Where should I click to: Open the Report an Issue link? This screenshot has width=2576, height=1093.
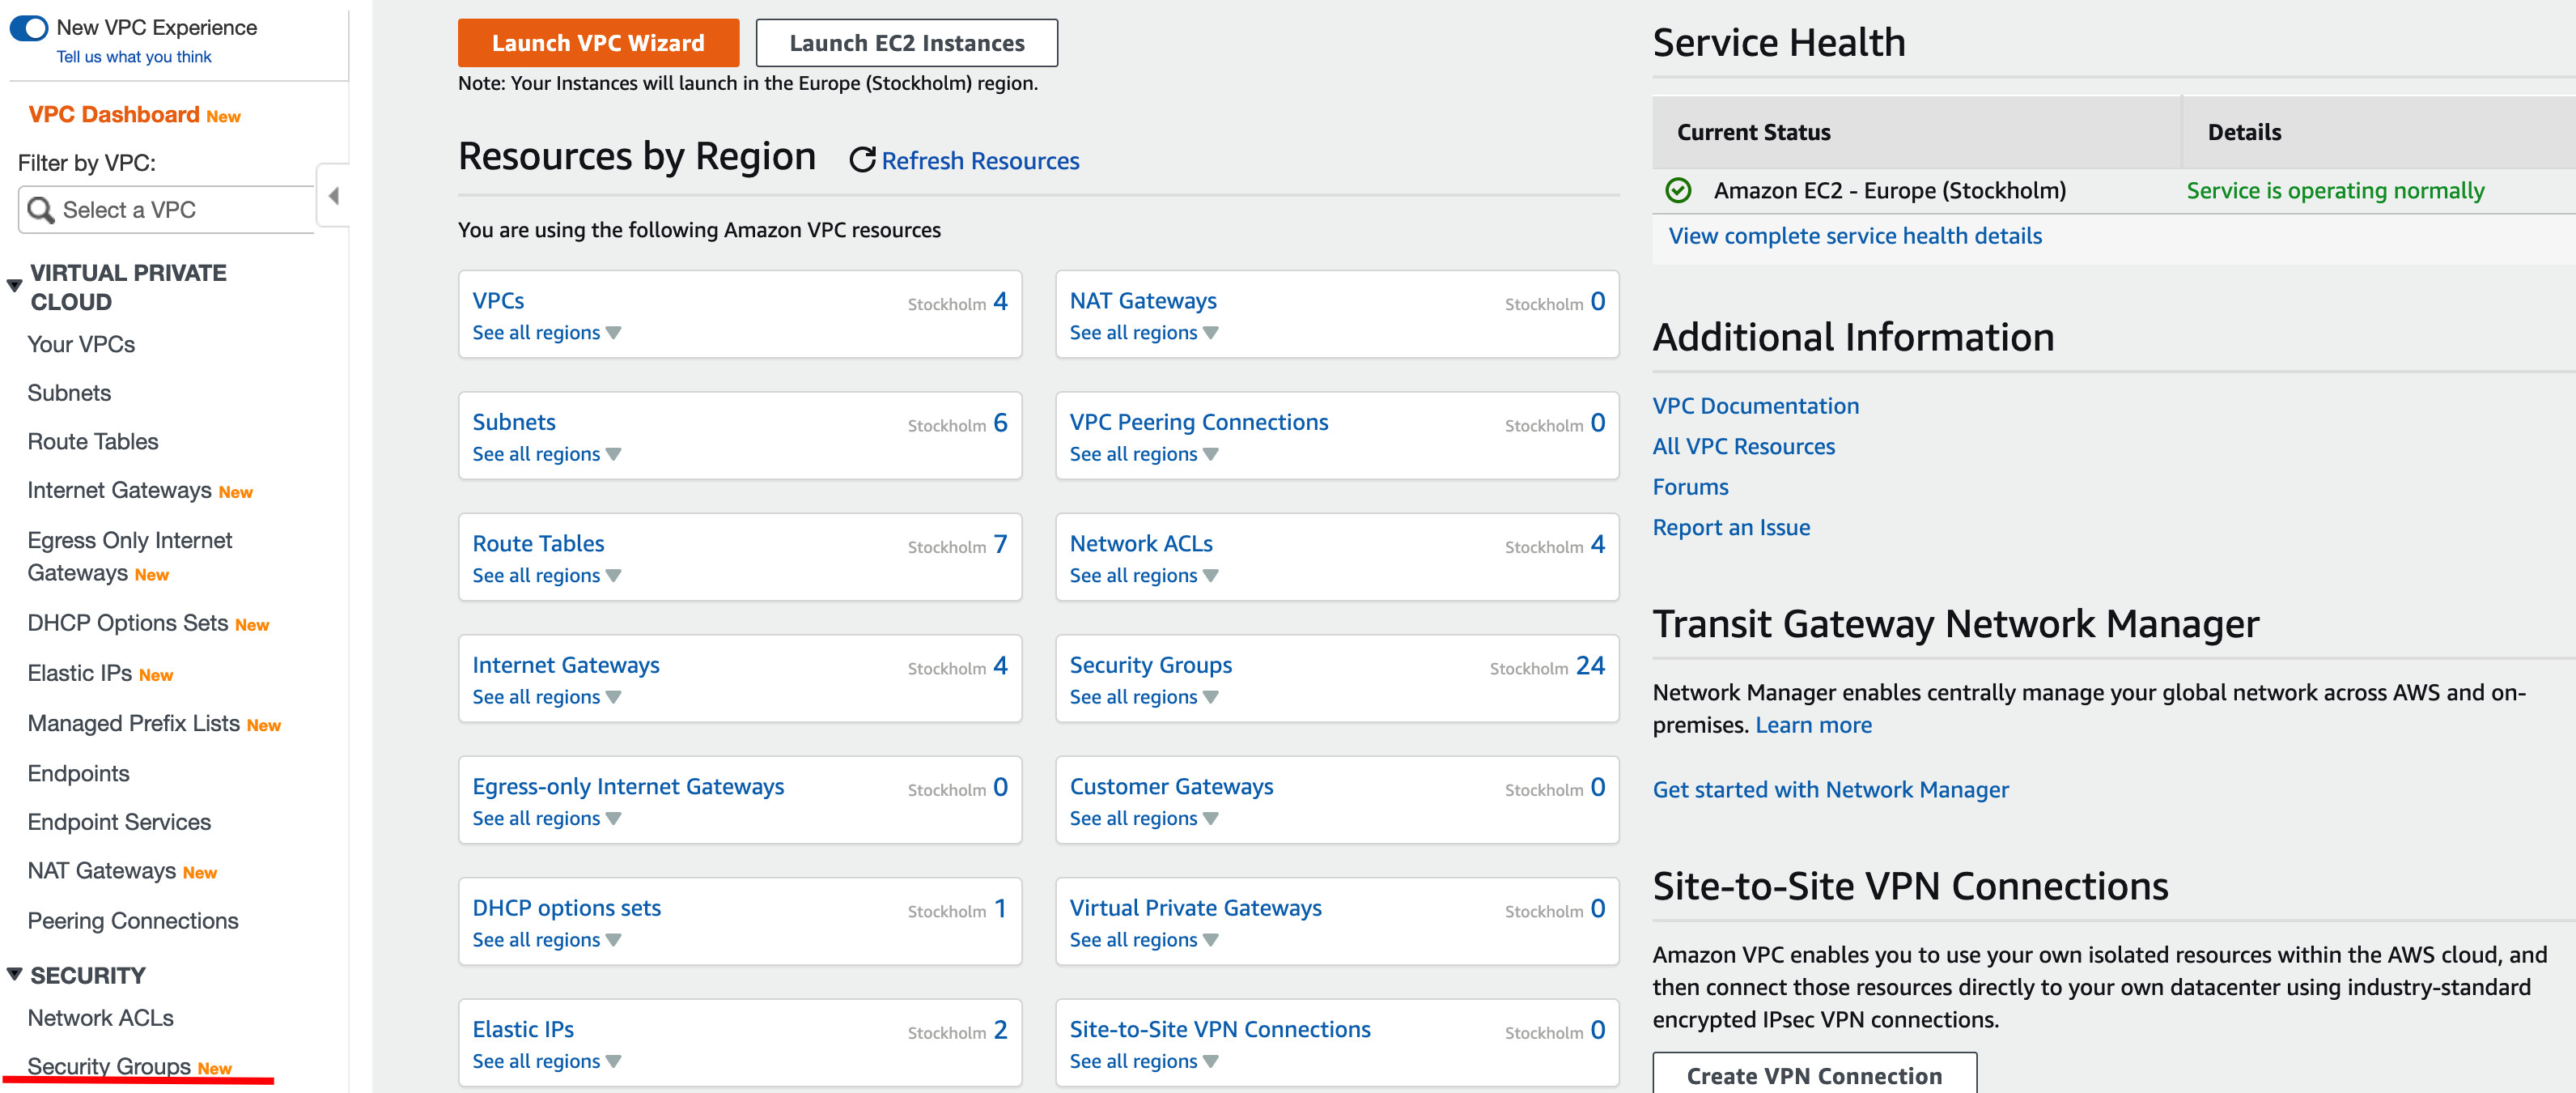[x=1731, y=528]
